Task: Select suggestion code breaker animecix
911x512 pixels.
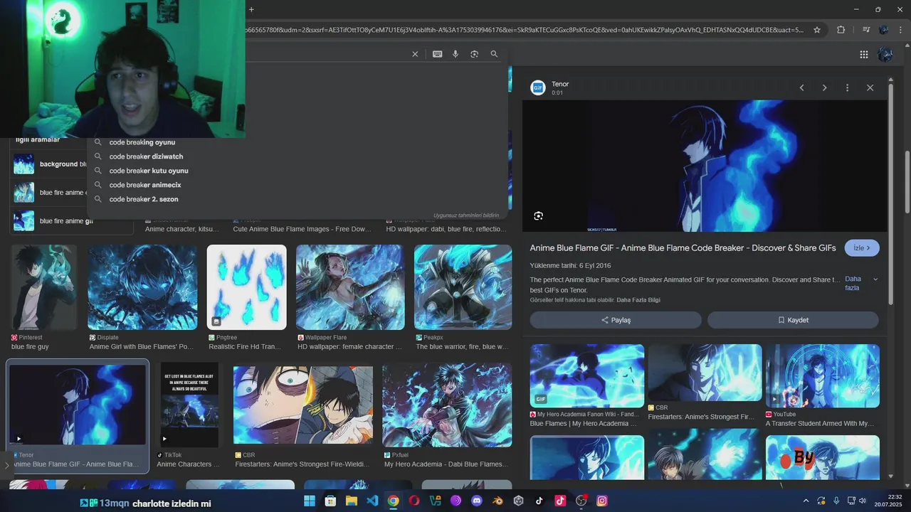Action: click(x=145, y=185)
